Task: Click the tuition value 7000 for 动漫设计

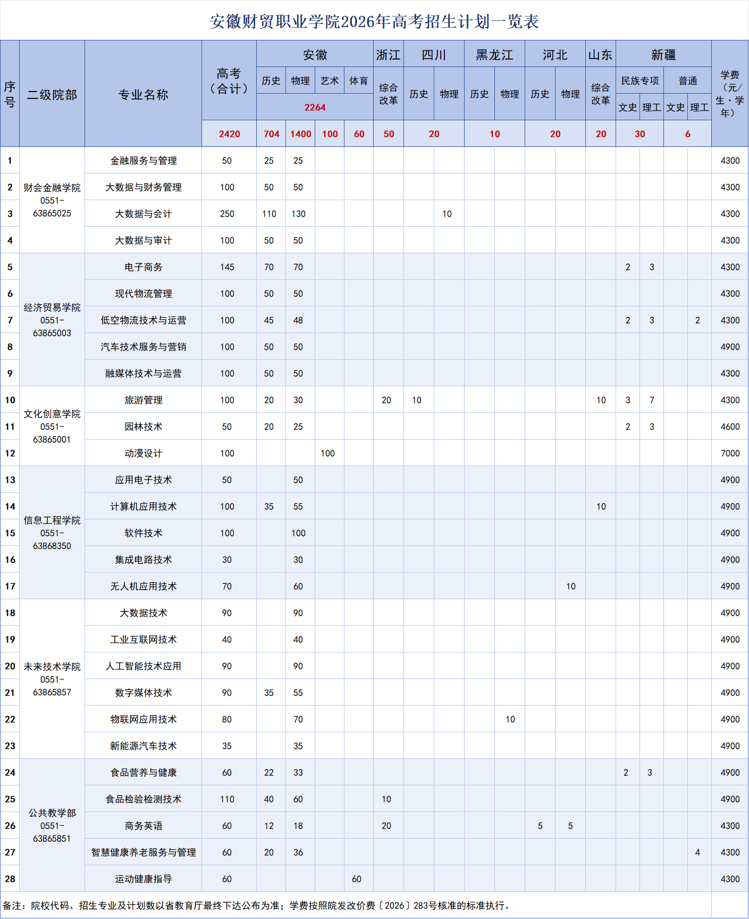Action: pos(730,453)
